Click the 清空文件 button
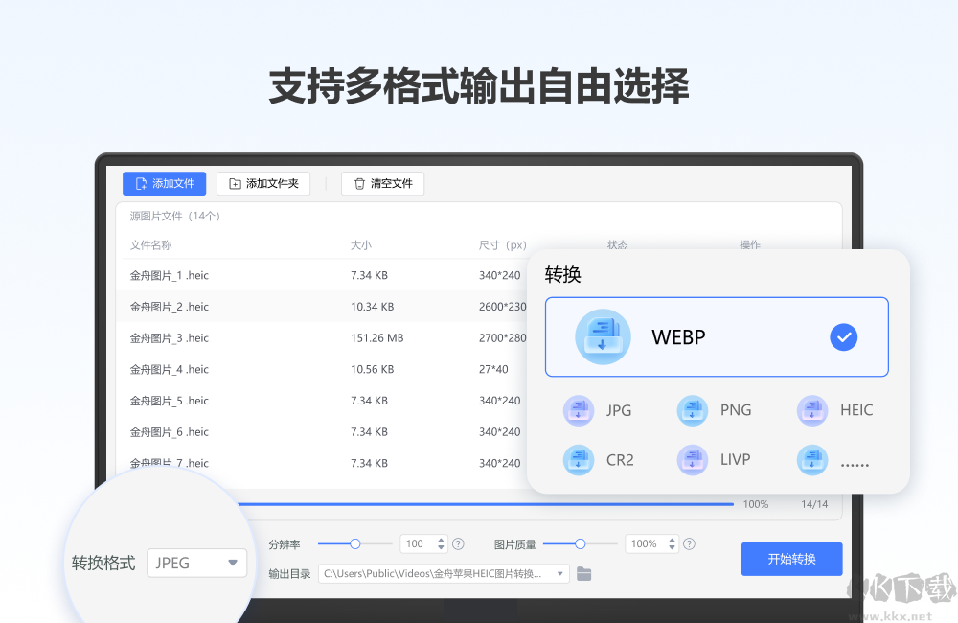 [382, 183]
